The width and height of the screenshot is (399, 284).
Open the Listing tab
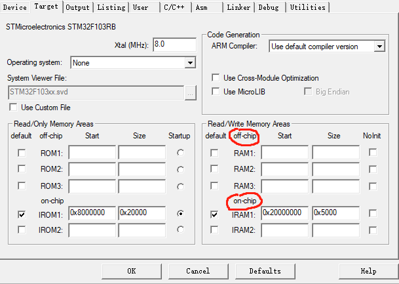[111, 7]
